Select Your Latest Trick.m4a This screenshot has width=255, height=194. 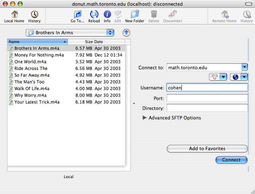pos(66,102)
